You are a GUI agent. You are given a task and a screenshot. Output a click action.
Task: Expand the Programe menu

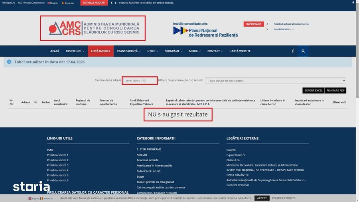[x=174, y=51]
